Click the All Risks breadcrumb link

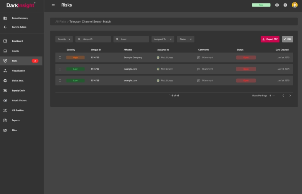[x=60, y=21]
